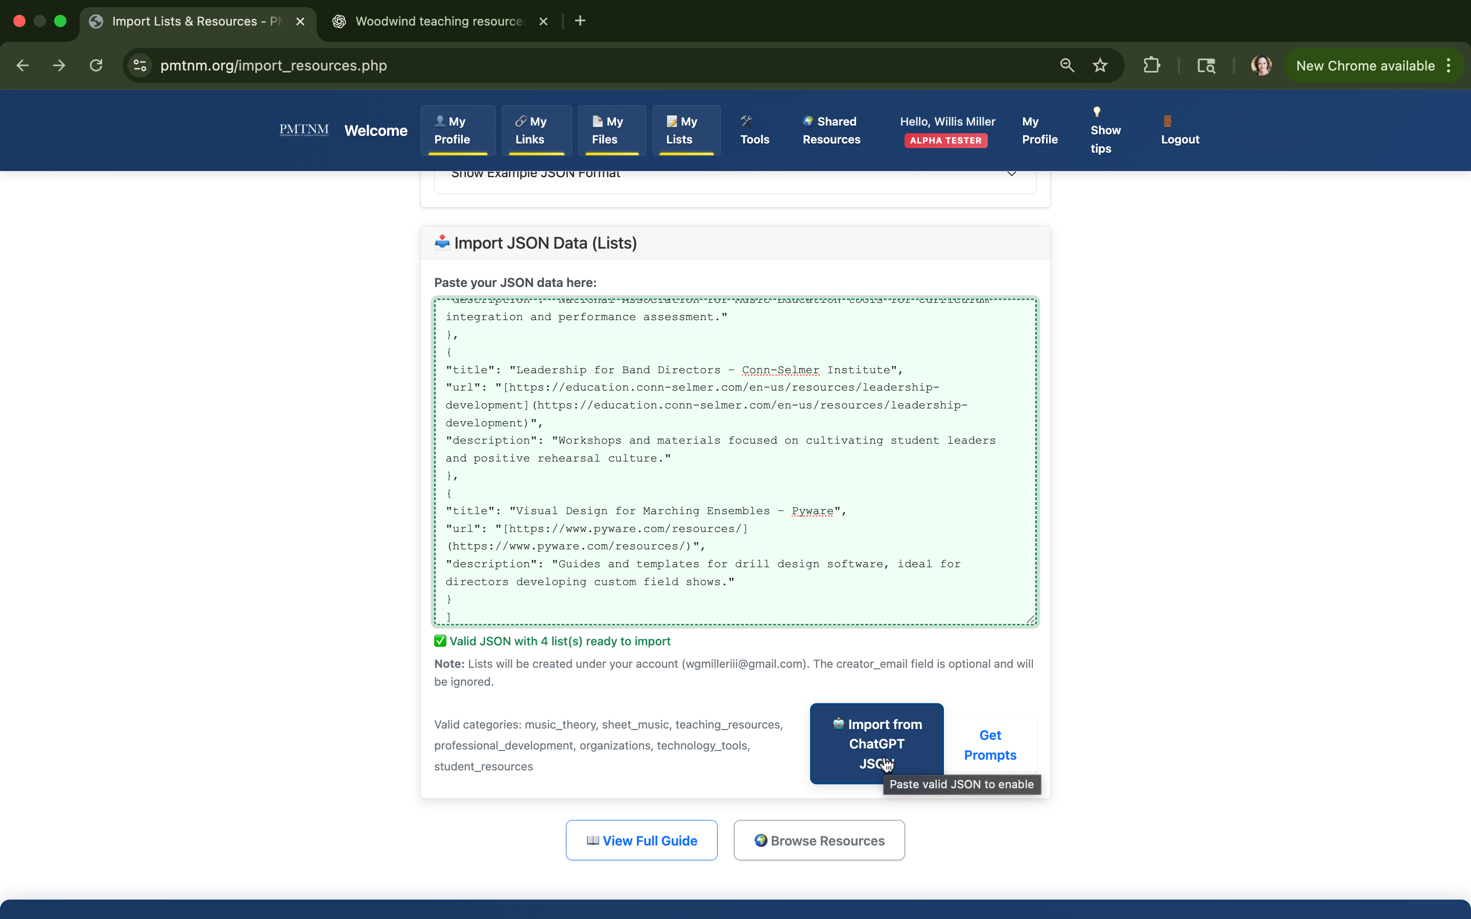Toggle Show tips in navigation bar
The width and height of the screenshot is (1471, 919).
[x=1104, y=131]
